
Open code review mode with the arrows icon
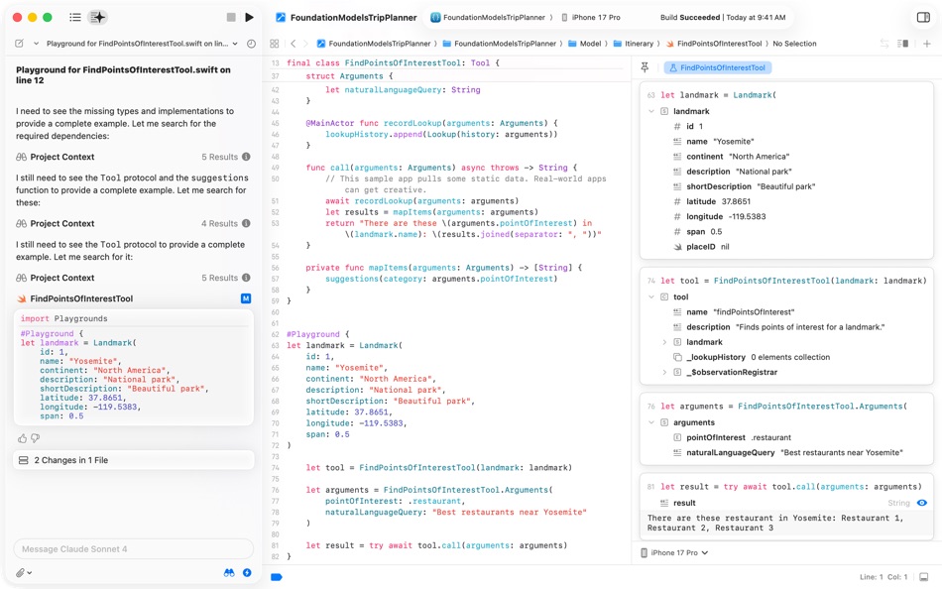coord(885,45)
